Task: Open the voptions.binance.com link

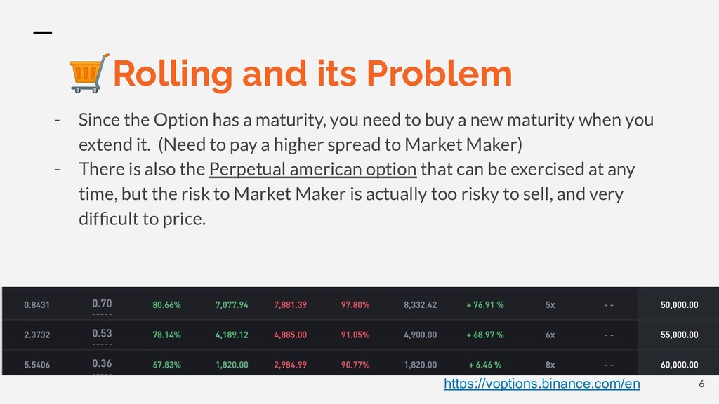Action: [541, 383]
